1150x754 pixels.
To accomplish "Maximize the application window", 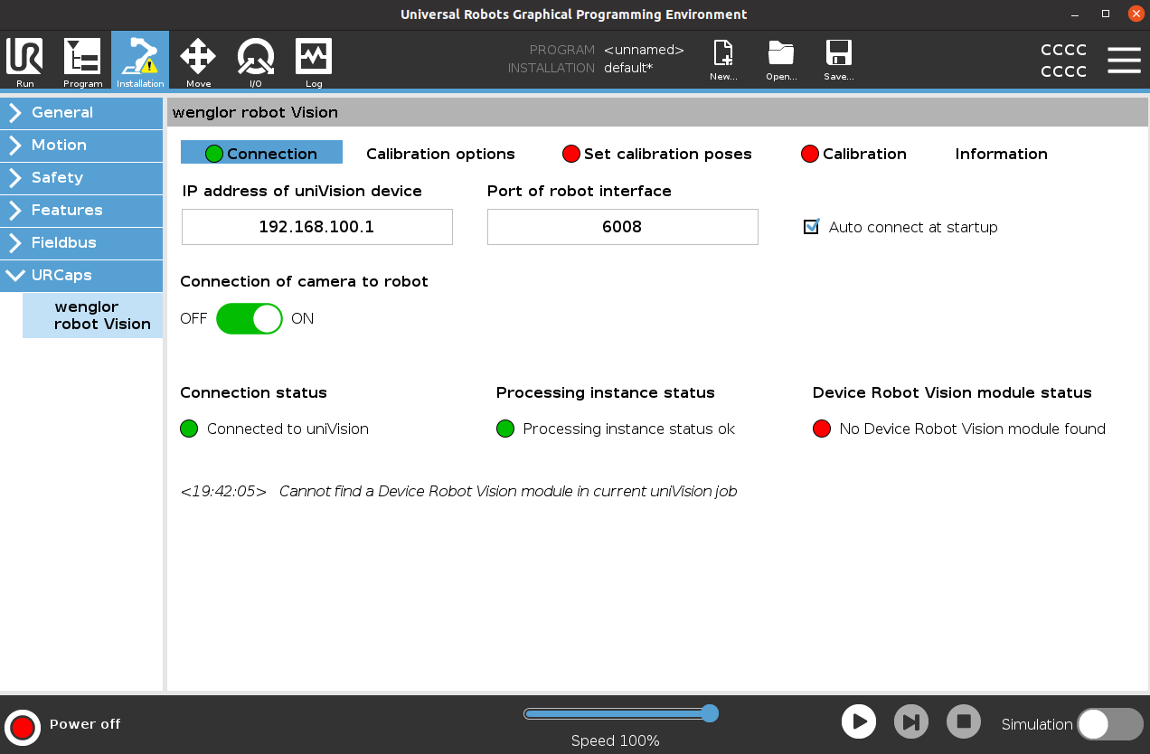I will click(x=1106, y=14).
